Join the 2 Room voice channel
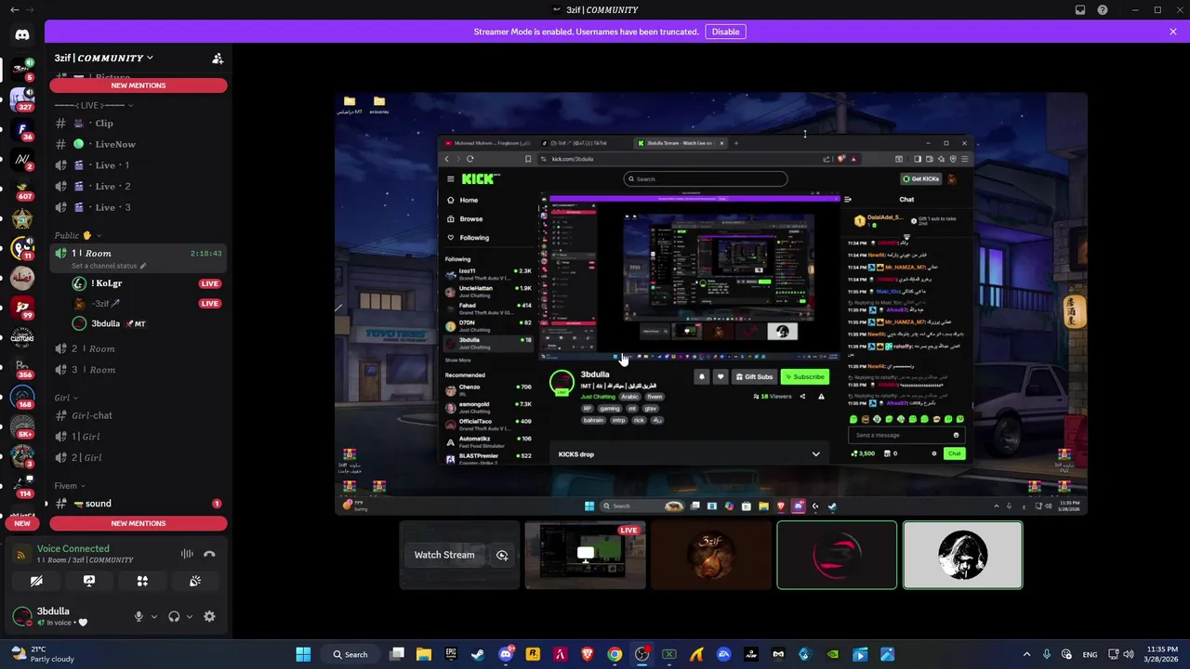 [139, 348]
